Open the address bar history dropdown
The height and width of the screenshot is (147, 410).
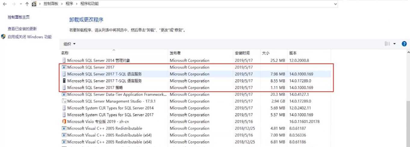tap(336, 4)
